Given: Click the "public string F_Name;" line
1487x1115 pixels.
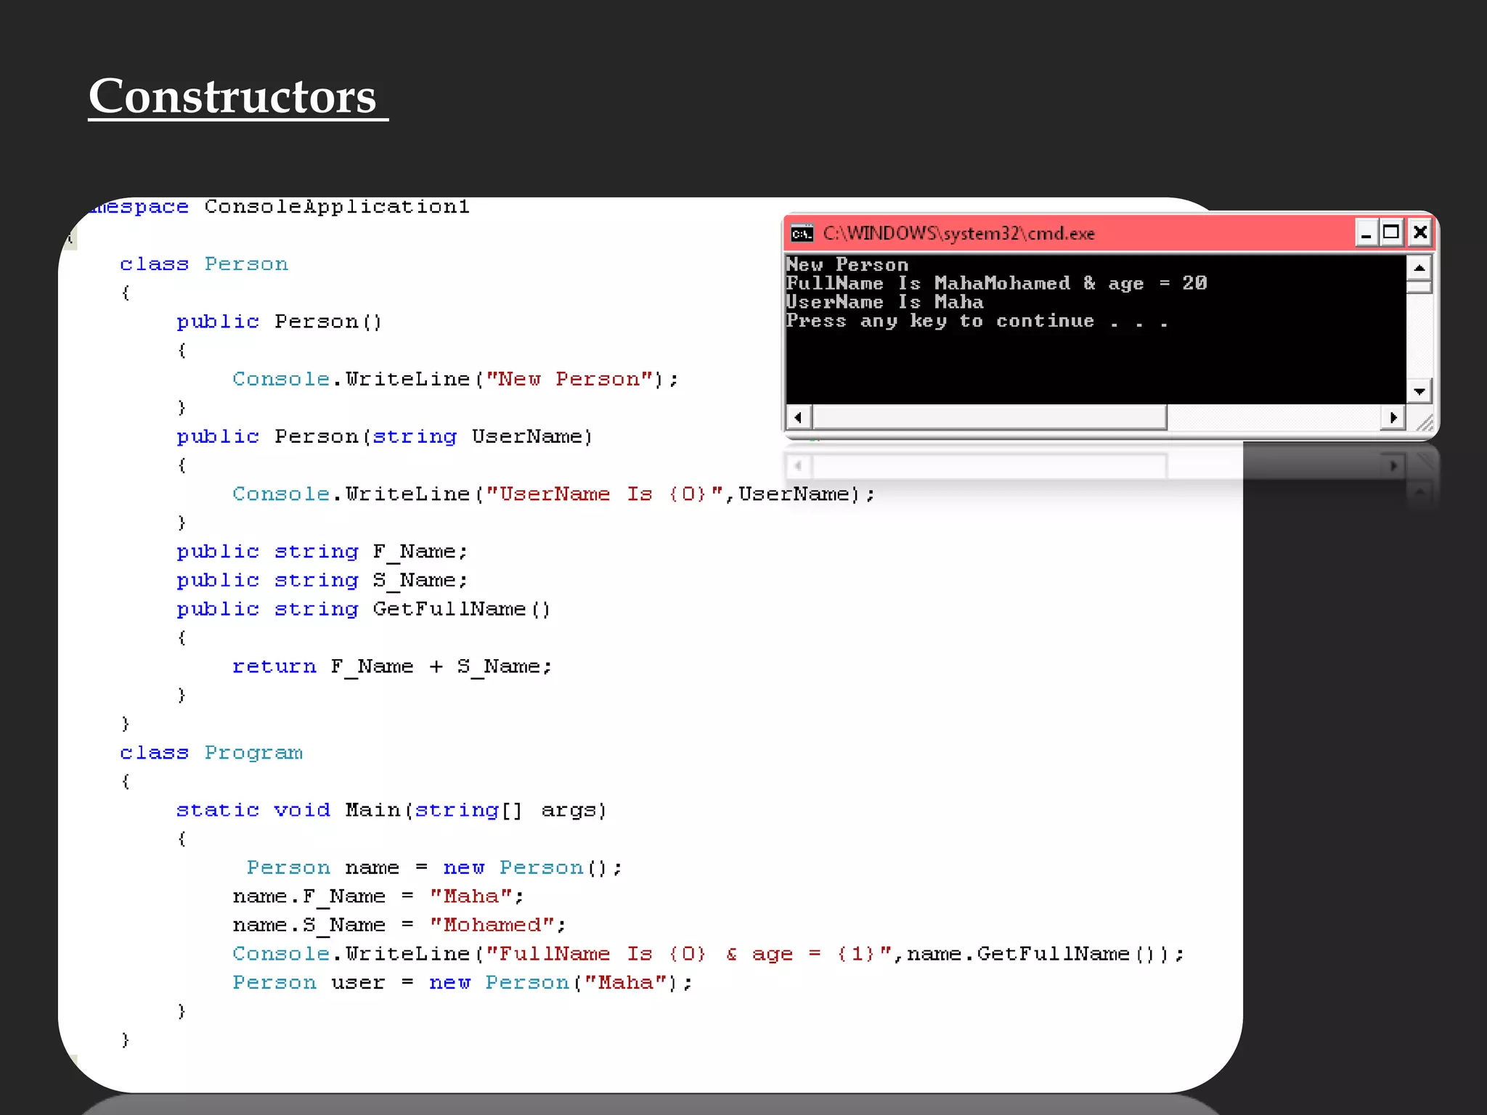Looking at the screenshot, I should point(322,552).
